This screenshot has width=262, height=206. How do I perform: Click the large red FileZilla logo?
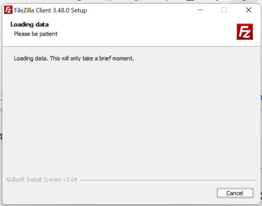245,32
